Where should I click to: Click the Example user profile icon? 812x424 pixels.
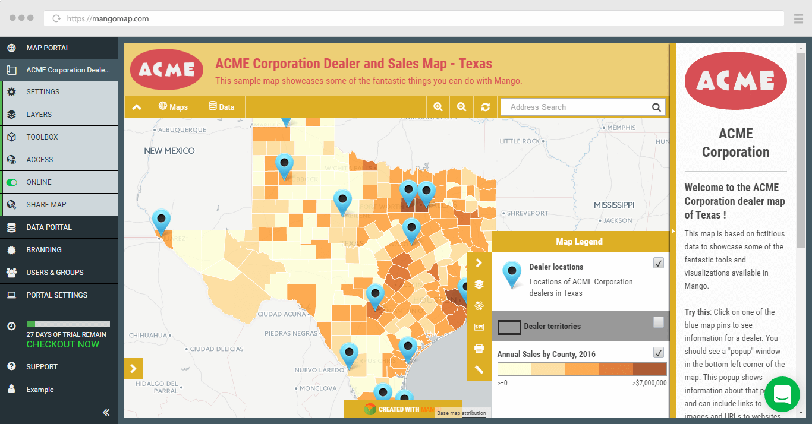(x=11, y=389)
